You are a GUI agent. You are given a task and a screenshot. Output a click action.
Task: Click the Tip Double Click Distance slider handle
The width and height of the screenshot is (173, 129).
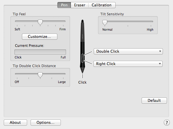40,75
